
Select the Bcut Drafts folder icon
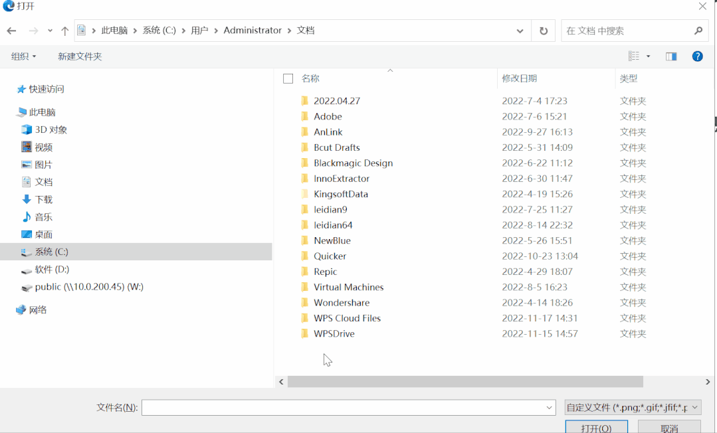pyautogui.click(x=305, y=147)
